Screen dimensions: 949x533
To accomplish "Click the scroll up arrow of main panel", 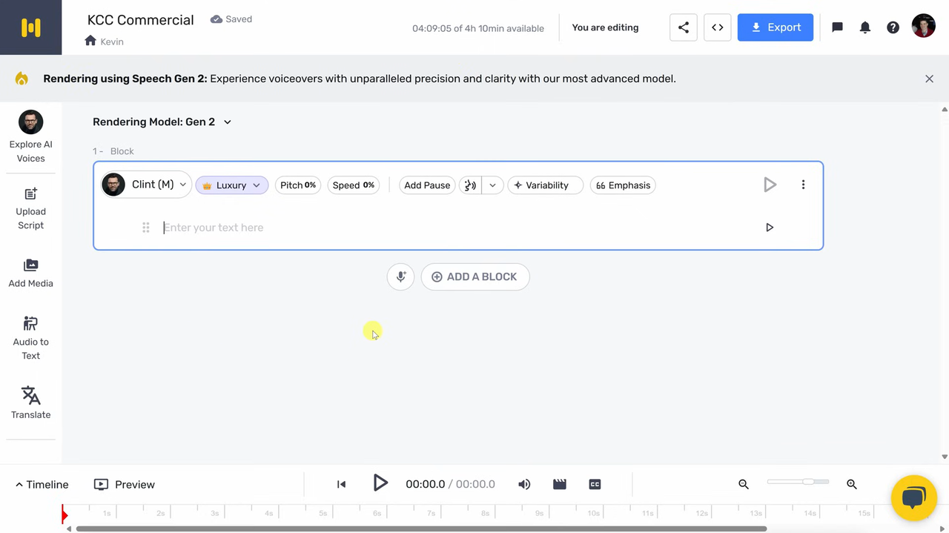I will pyautogui.click(x=945, y=110).
